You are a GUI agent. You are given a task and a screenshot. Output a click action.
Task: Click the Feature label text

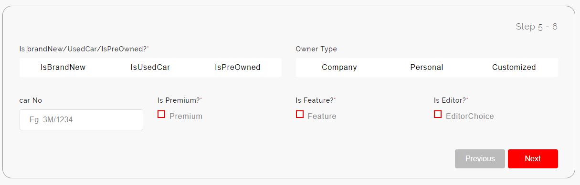(322, 116)
